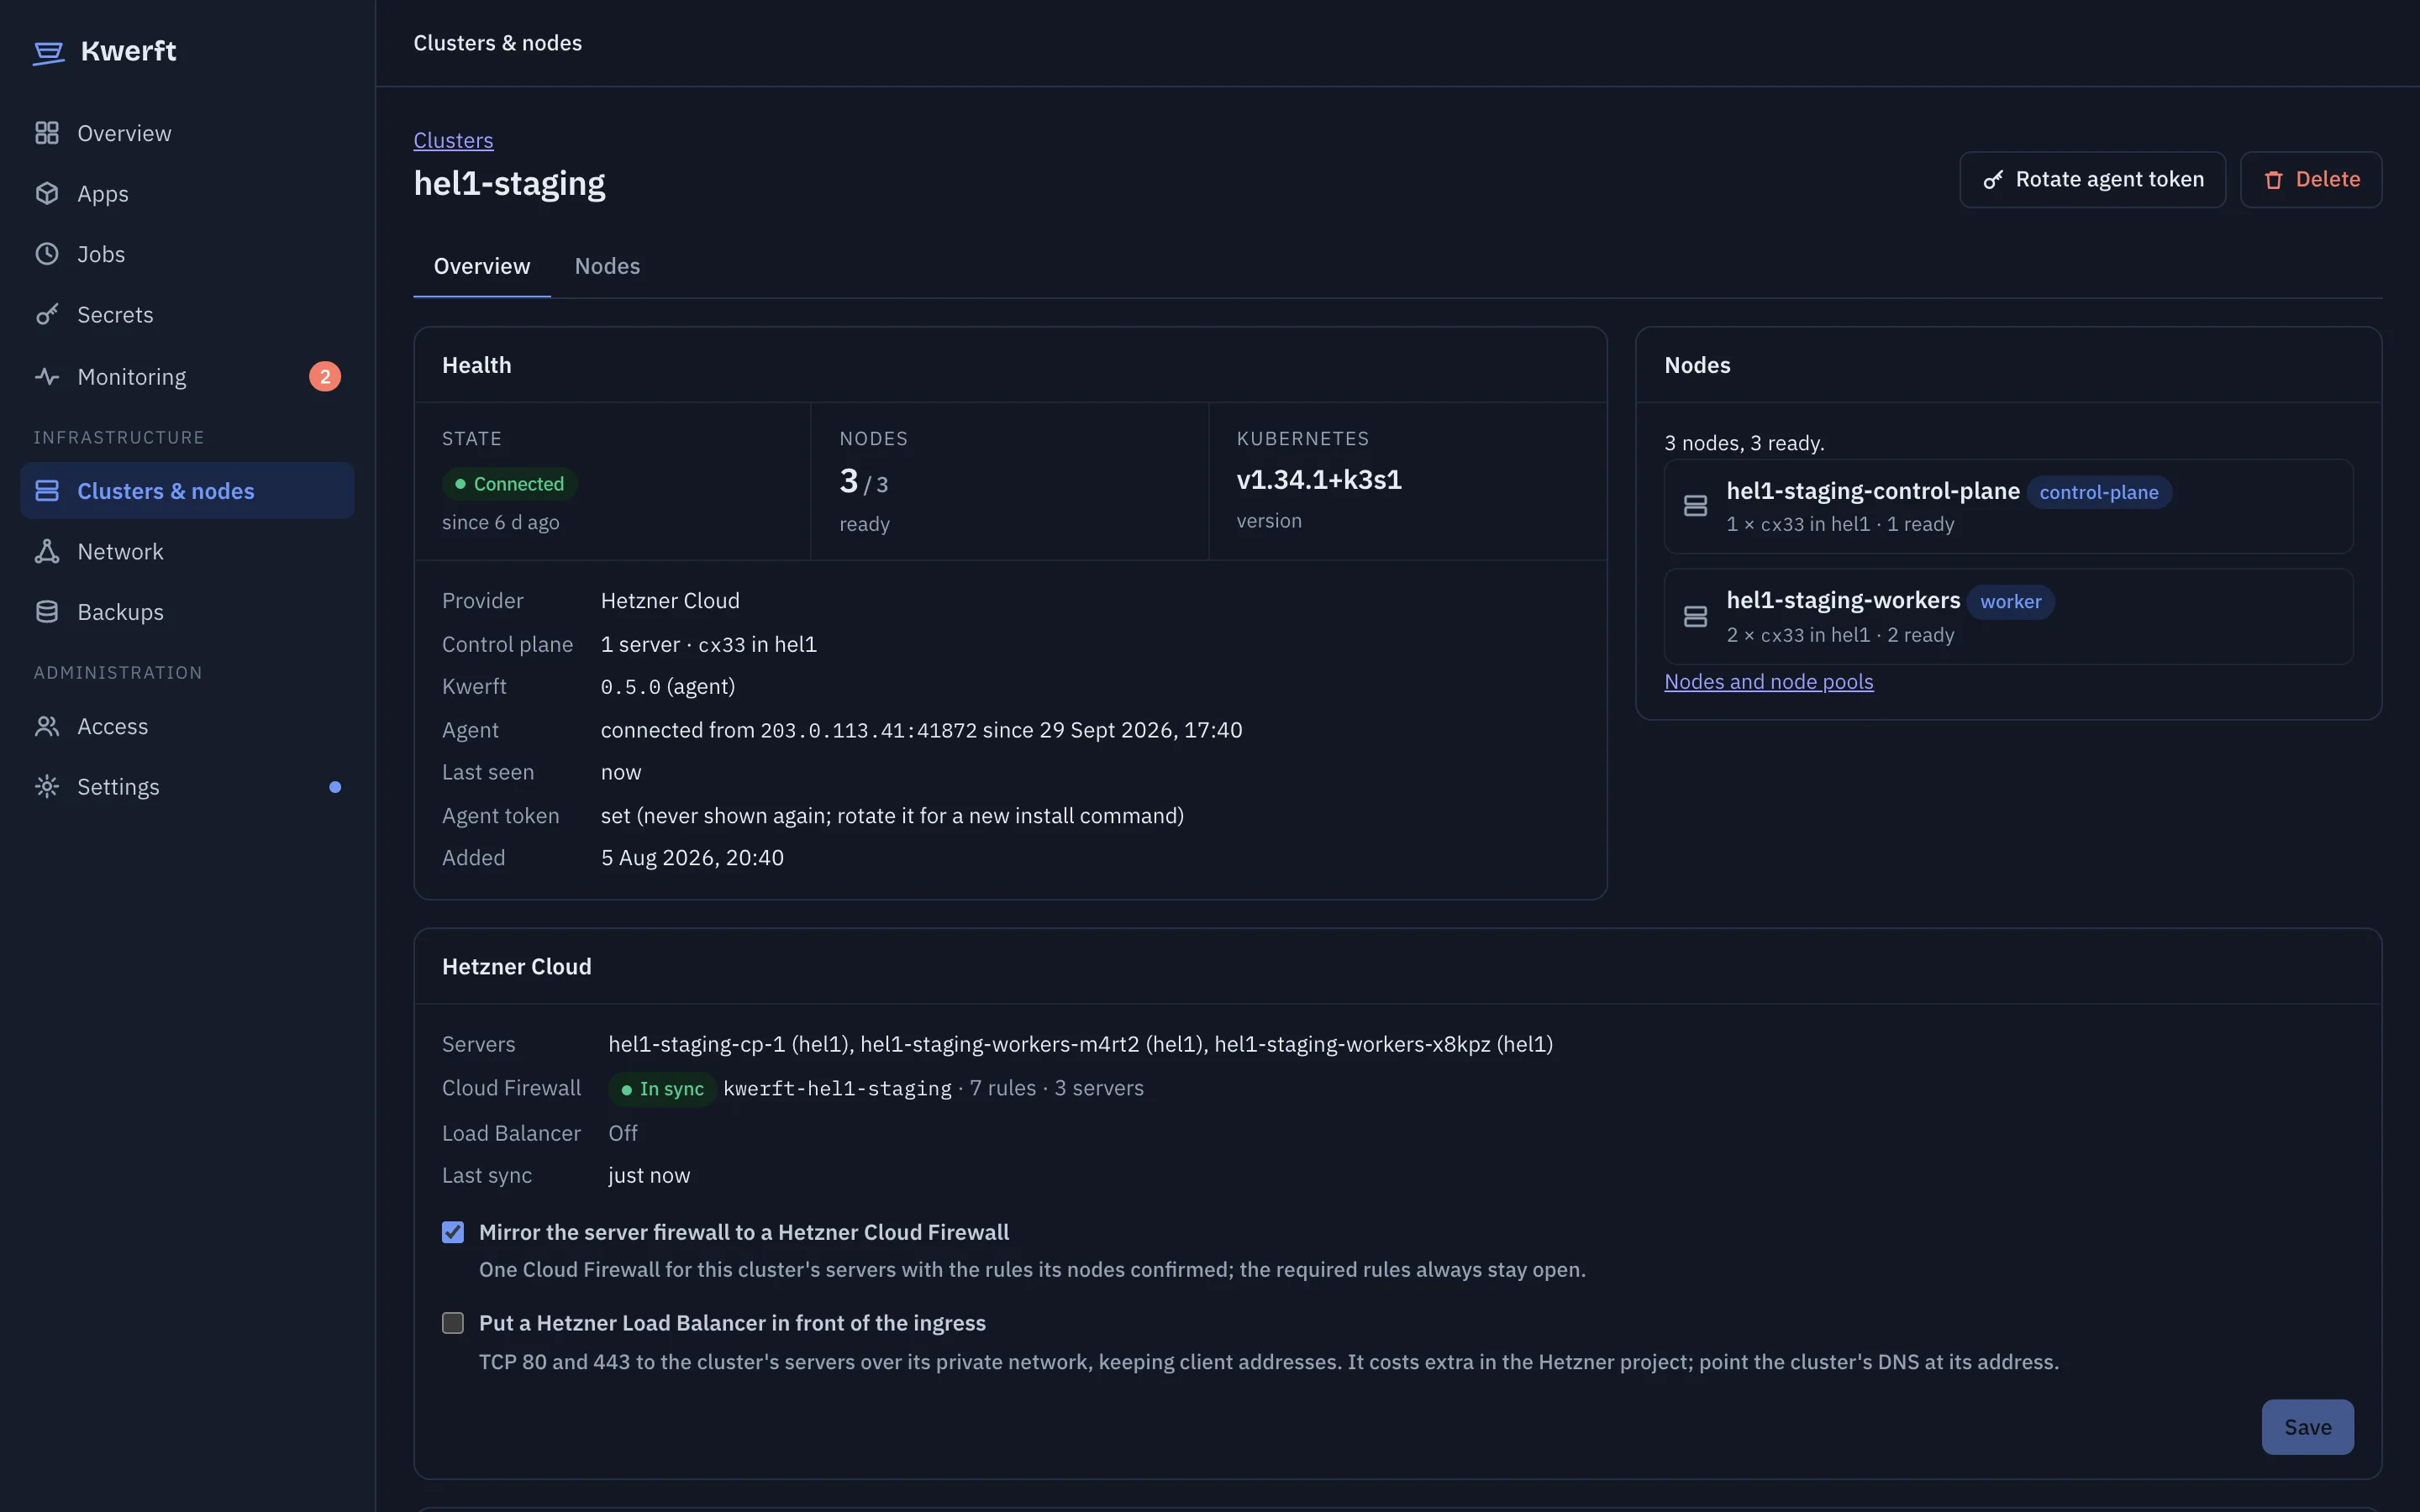Open Monitoring in the sidebar
2420x1512 pixels.
pos(188,376)
